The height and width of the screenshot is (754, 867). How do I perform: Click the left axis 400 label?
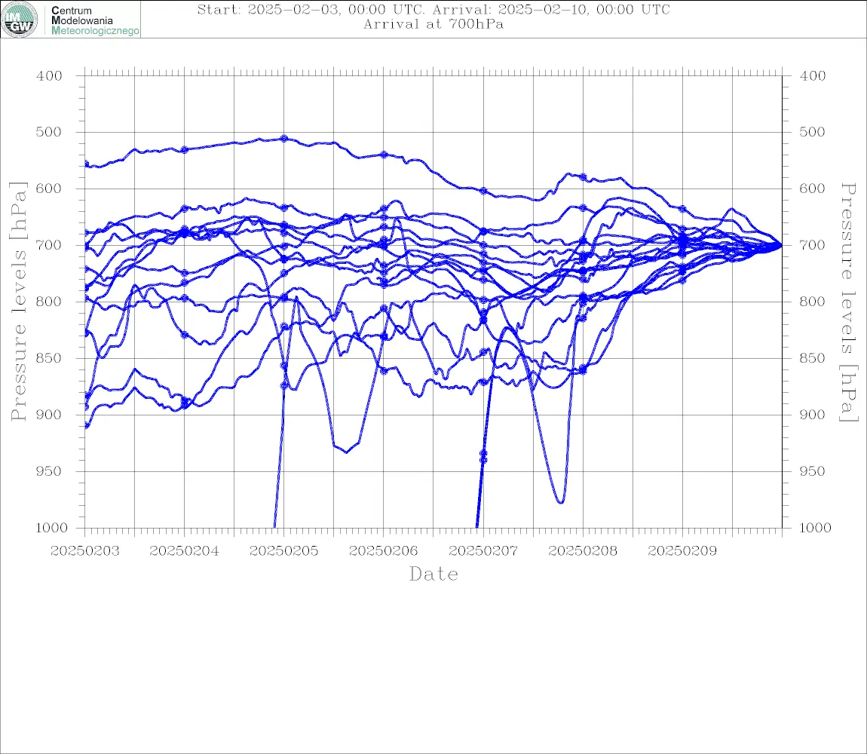pos(49,76)
